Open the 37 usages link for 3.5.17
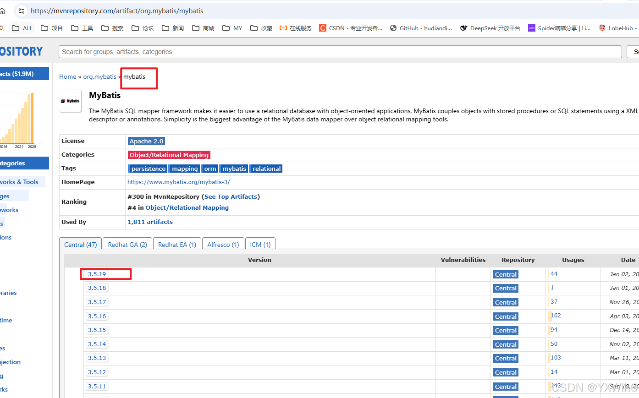This screenshot has width=639, height=398. pyautogui.click(x=554, y=301)
